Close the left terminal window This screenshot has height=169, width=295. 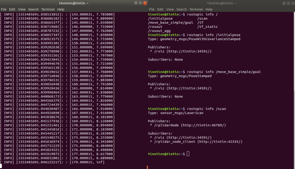(x=145, y=3)
